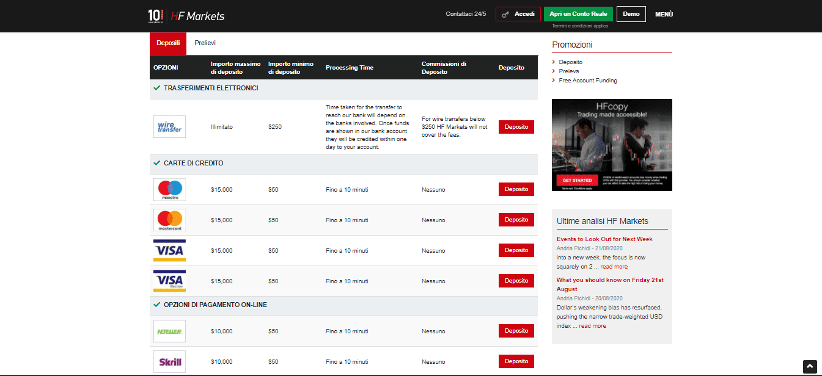Click the HF Markets logo

186,16
